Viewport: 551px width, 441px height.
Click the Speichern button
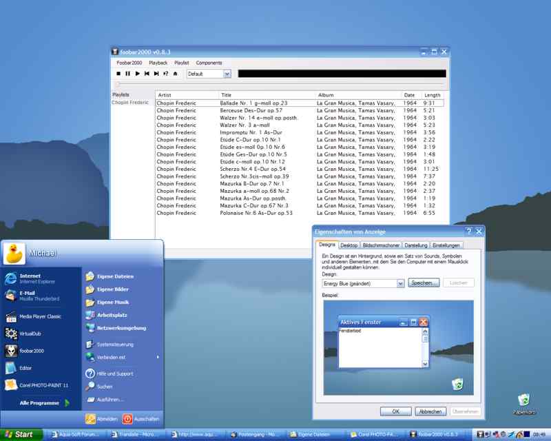(x=424, y=283)
